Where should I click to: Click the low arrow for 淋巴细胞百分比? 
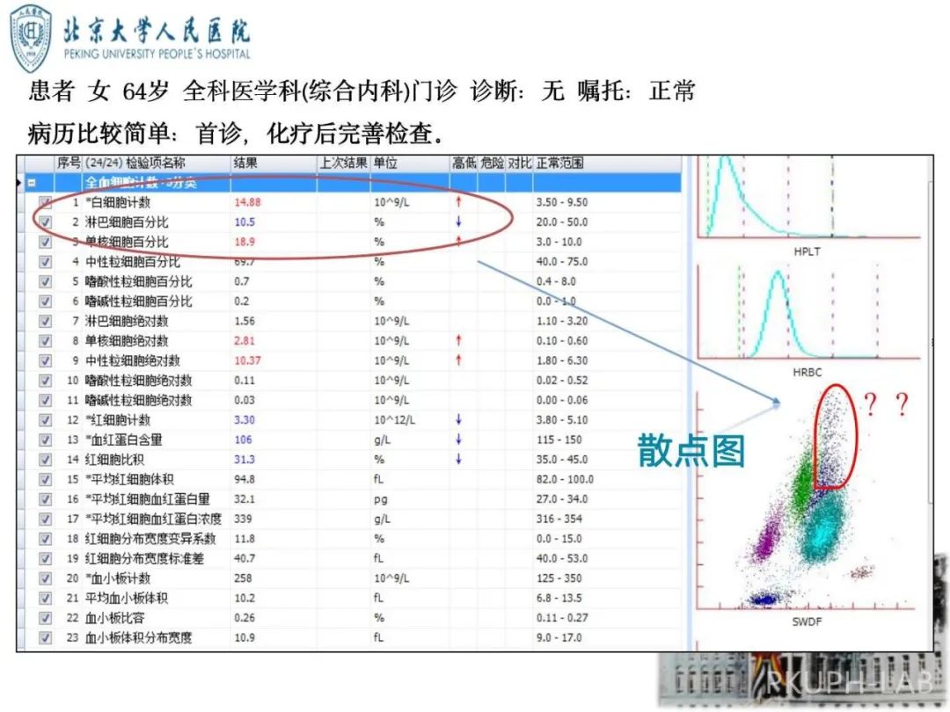(458, 222)
